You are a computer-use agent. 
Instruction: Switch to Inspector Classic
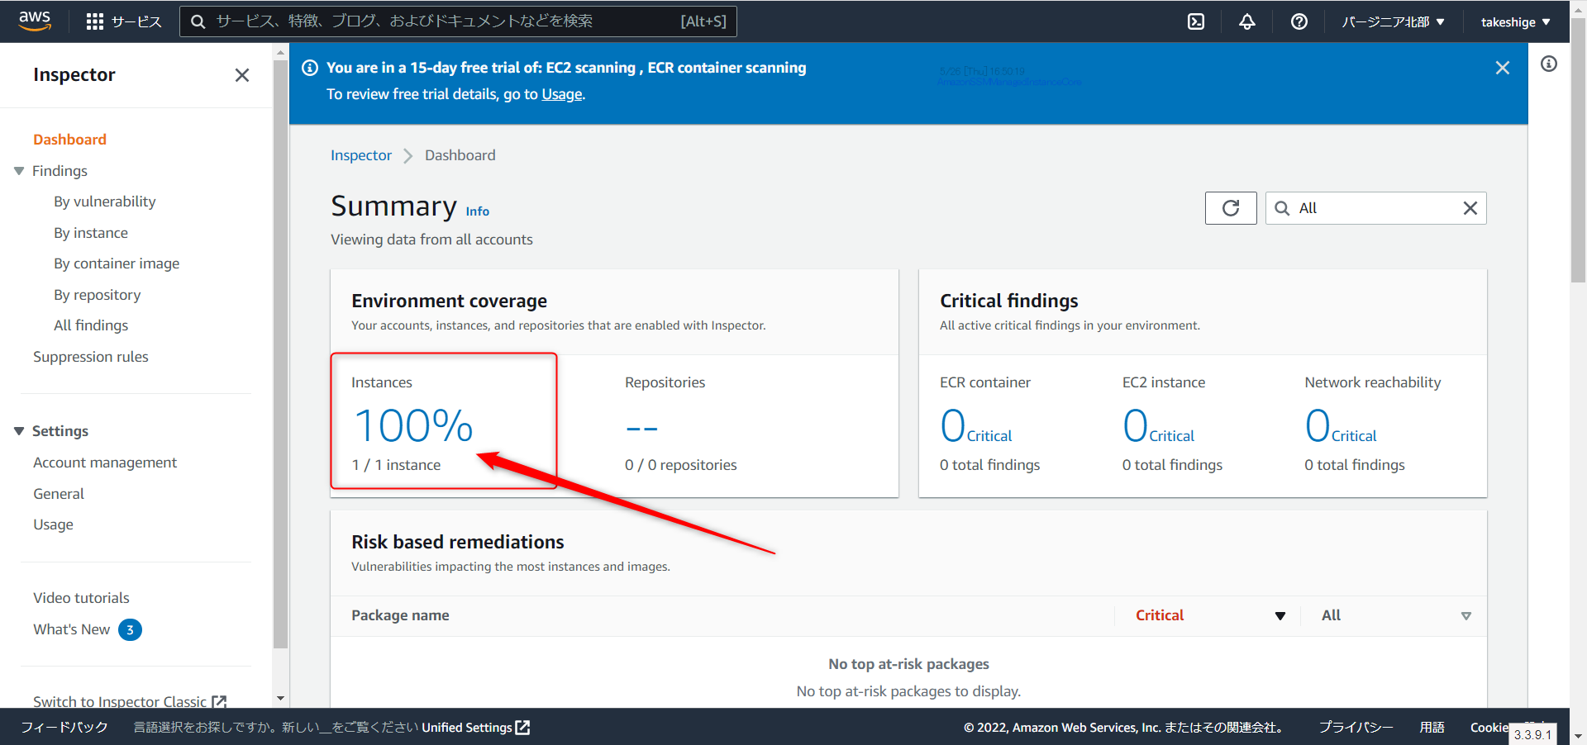[130, 701]
